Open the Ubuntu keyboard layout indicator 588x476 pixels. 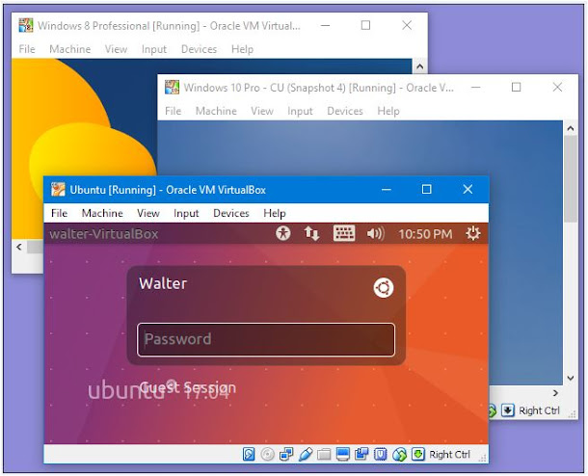pyautogui.click(x=344, y=233)
